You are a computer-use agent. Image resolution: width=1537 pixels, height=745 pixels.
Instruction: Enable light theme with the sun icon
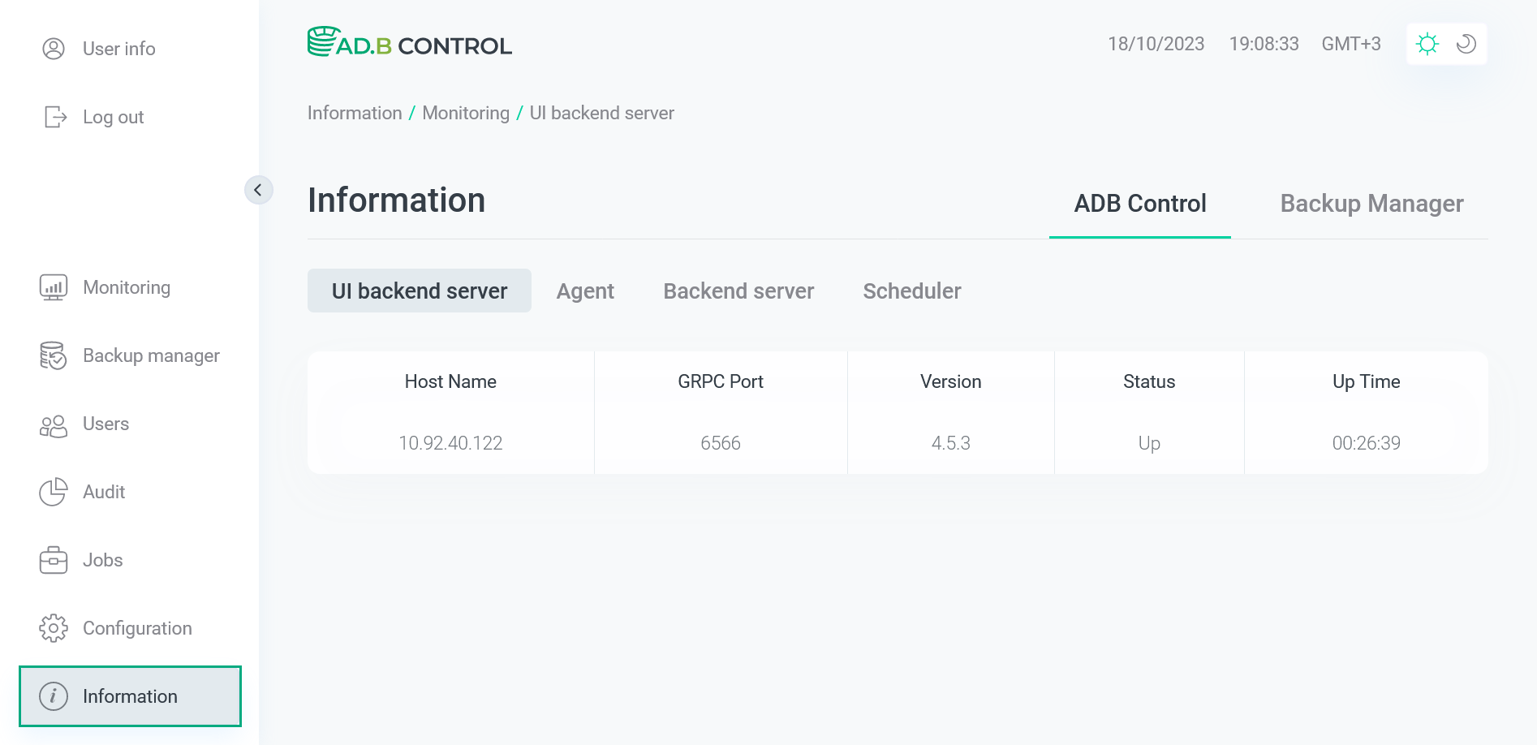tap(1427, 44)
